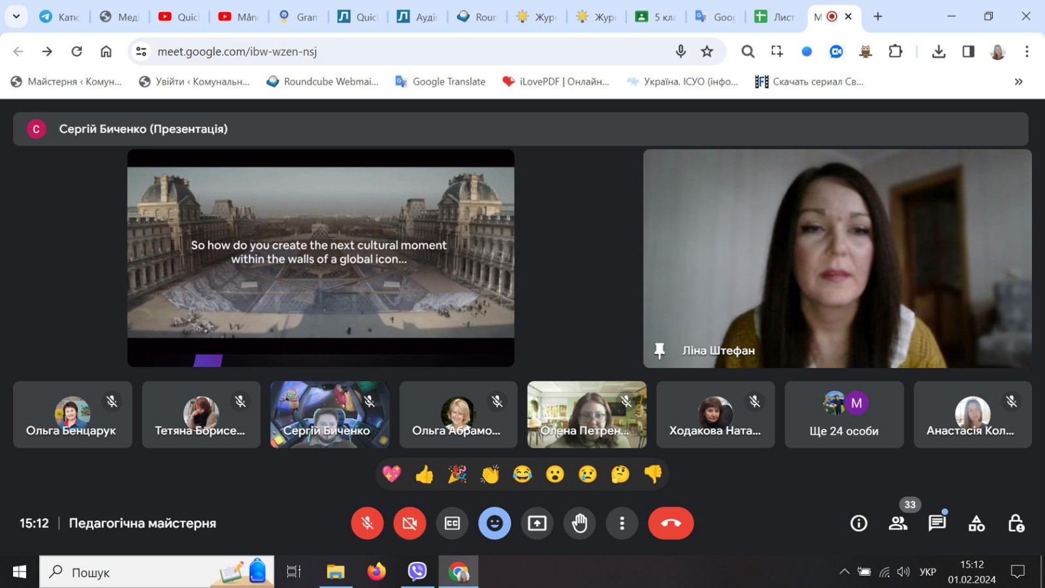Screen dimensions: 1045x588
Task: Expand hidden bookmarks chevron
Action: pyautogui.click(x=1018, y=82)
